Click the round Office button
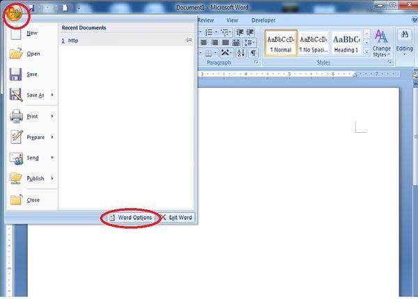This screenshot has width=418, height=299. [12, 12]
